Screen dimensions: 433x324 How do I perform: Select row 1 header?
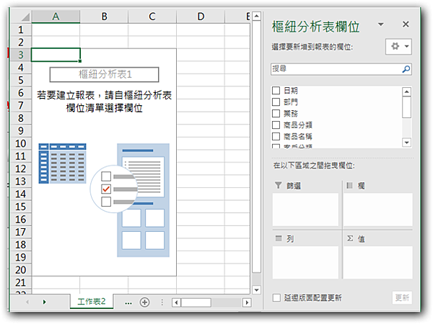(21, 30)
